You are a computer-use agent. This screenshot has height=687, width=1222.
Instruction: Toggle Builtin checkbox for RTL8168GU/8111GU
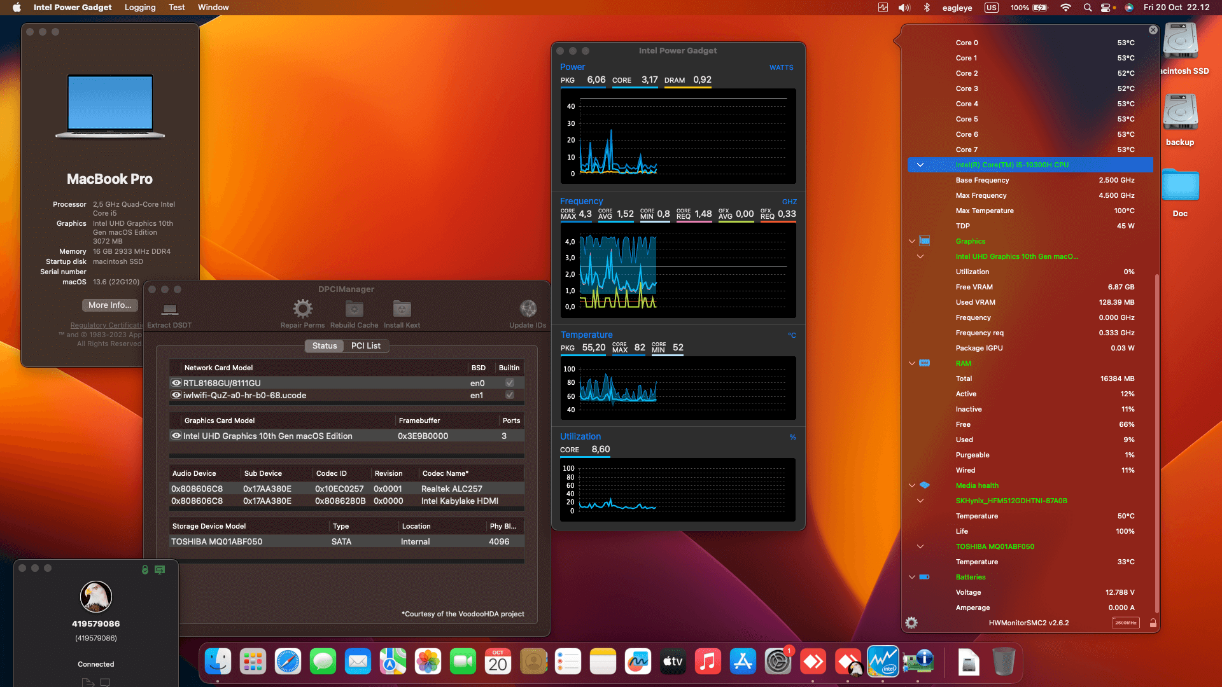[x=510, y=383]
